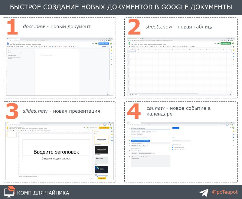Click the Add guests input field
This screenshot has width=242, height=199.
tap(182, 141)
